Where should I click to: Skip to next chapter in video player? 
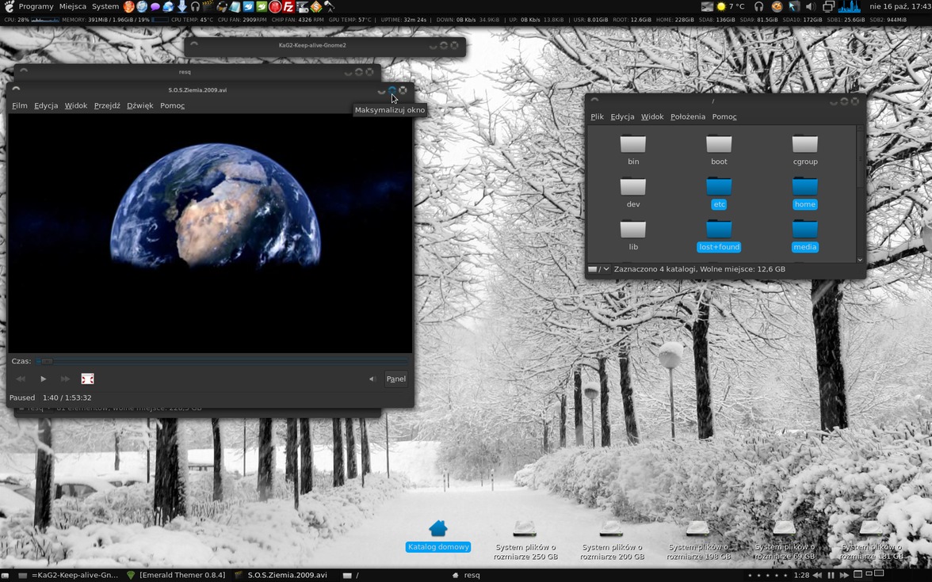tap(65, 378)
